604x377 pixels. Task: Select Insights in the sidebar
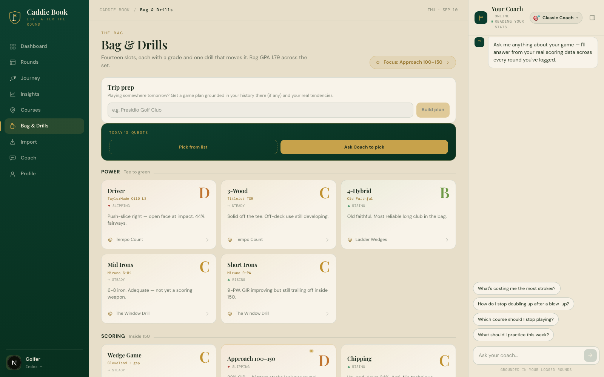44,94
